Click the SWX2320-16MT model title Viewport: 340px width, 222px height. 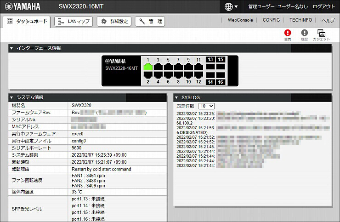click(81, 6)
